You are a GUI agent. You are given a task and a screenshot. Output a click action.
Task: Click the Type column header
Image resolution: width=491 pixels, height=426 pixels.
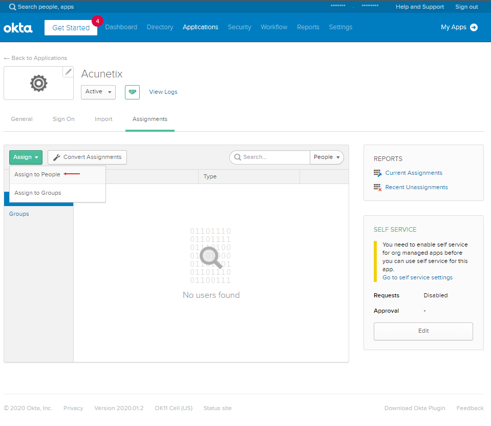click(210, 176)
